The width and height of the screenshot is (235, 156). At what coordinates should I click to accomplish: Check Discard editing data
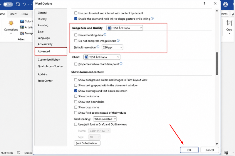click(x=76, y=35)
